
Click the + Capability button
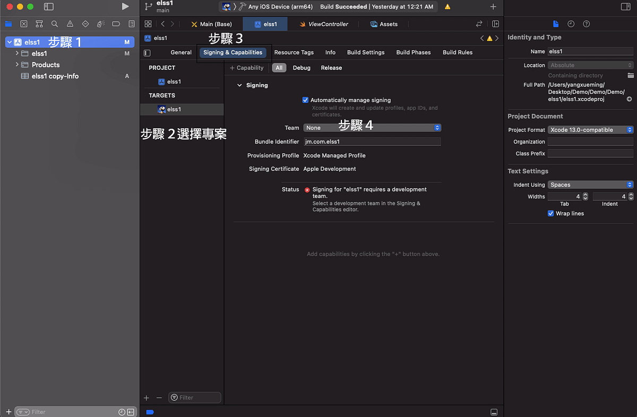(246, 67)
